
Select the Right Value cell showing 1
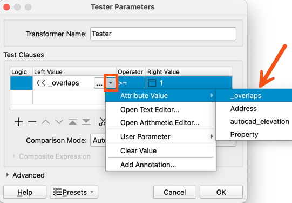[189, 83]
